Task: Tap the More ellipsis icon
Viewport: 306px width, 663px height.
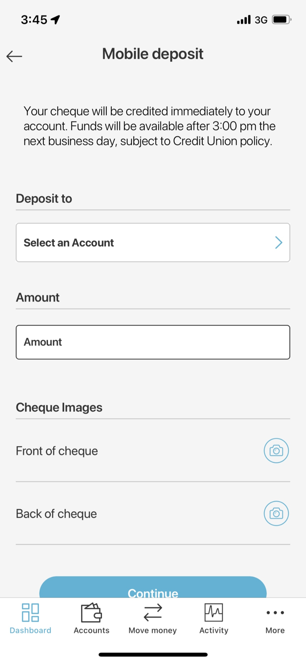Action: (275, 612)
